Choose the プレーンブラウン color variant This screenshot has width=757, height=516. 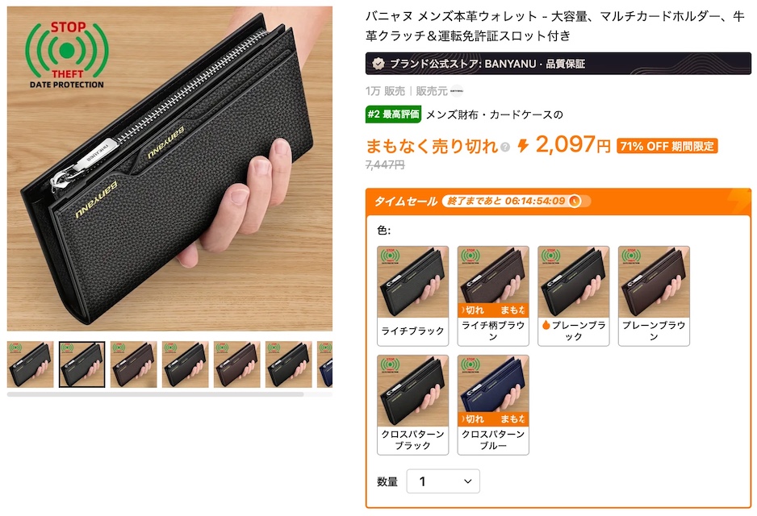(654, 296)
